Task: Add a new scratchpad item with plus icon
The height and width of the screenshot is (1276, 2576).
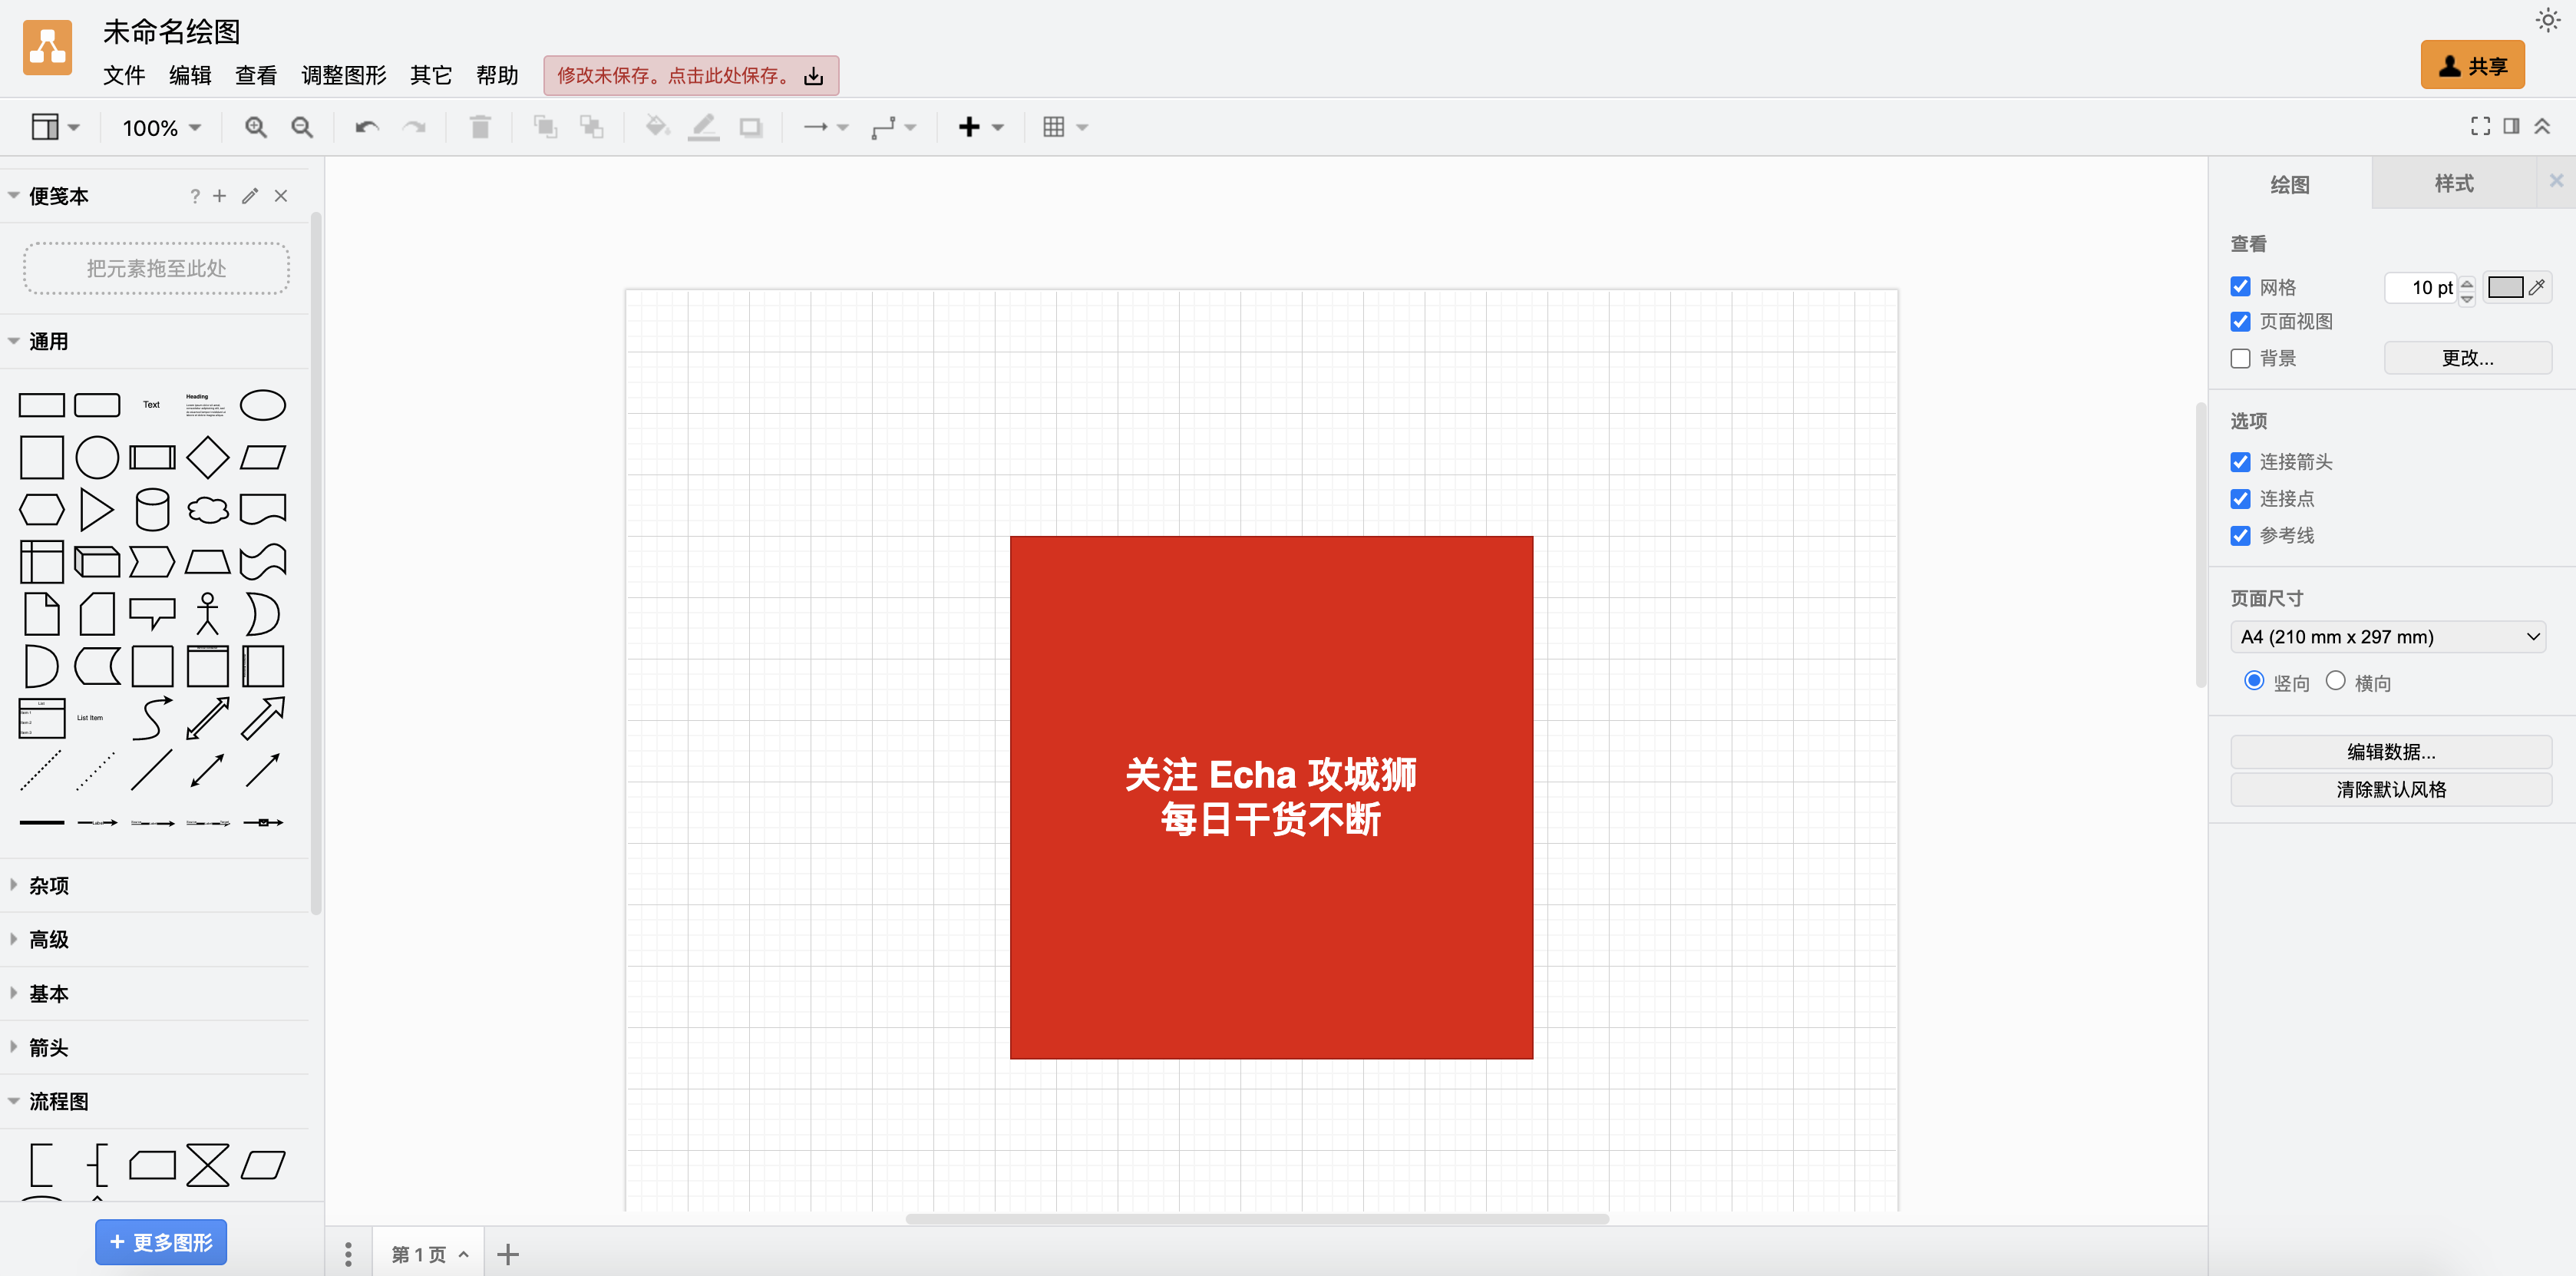Action: (220, 196)
